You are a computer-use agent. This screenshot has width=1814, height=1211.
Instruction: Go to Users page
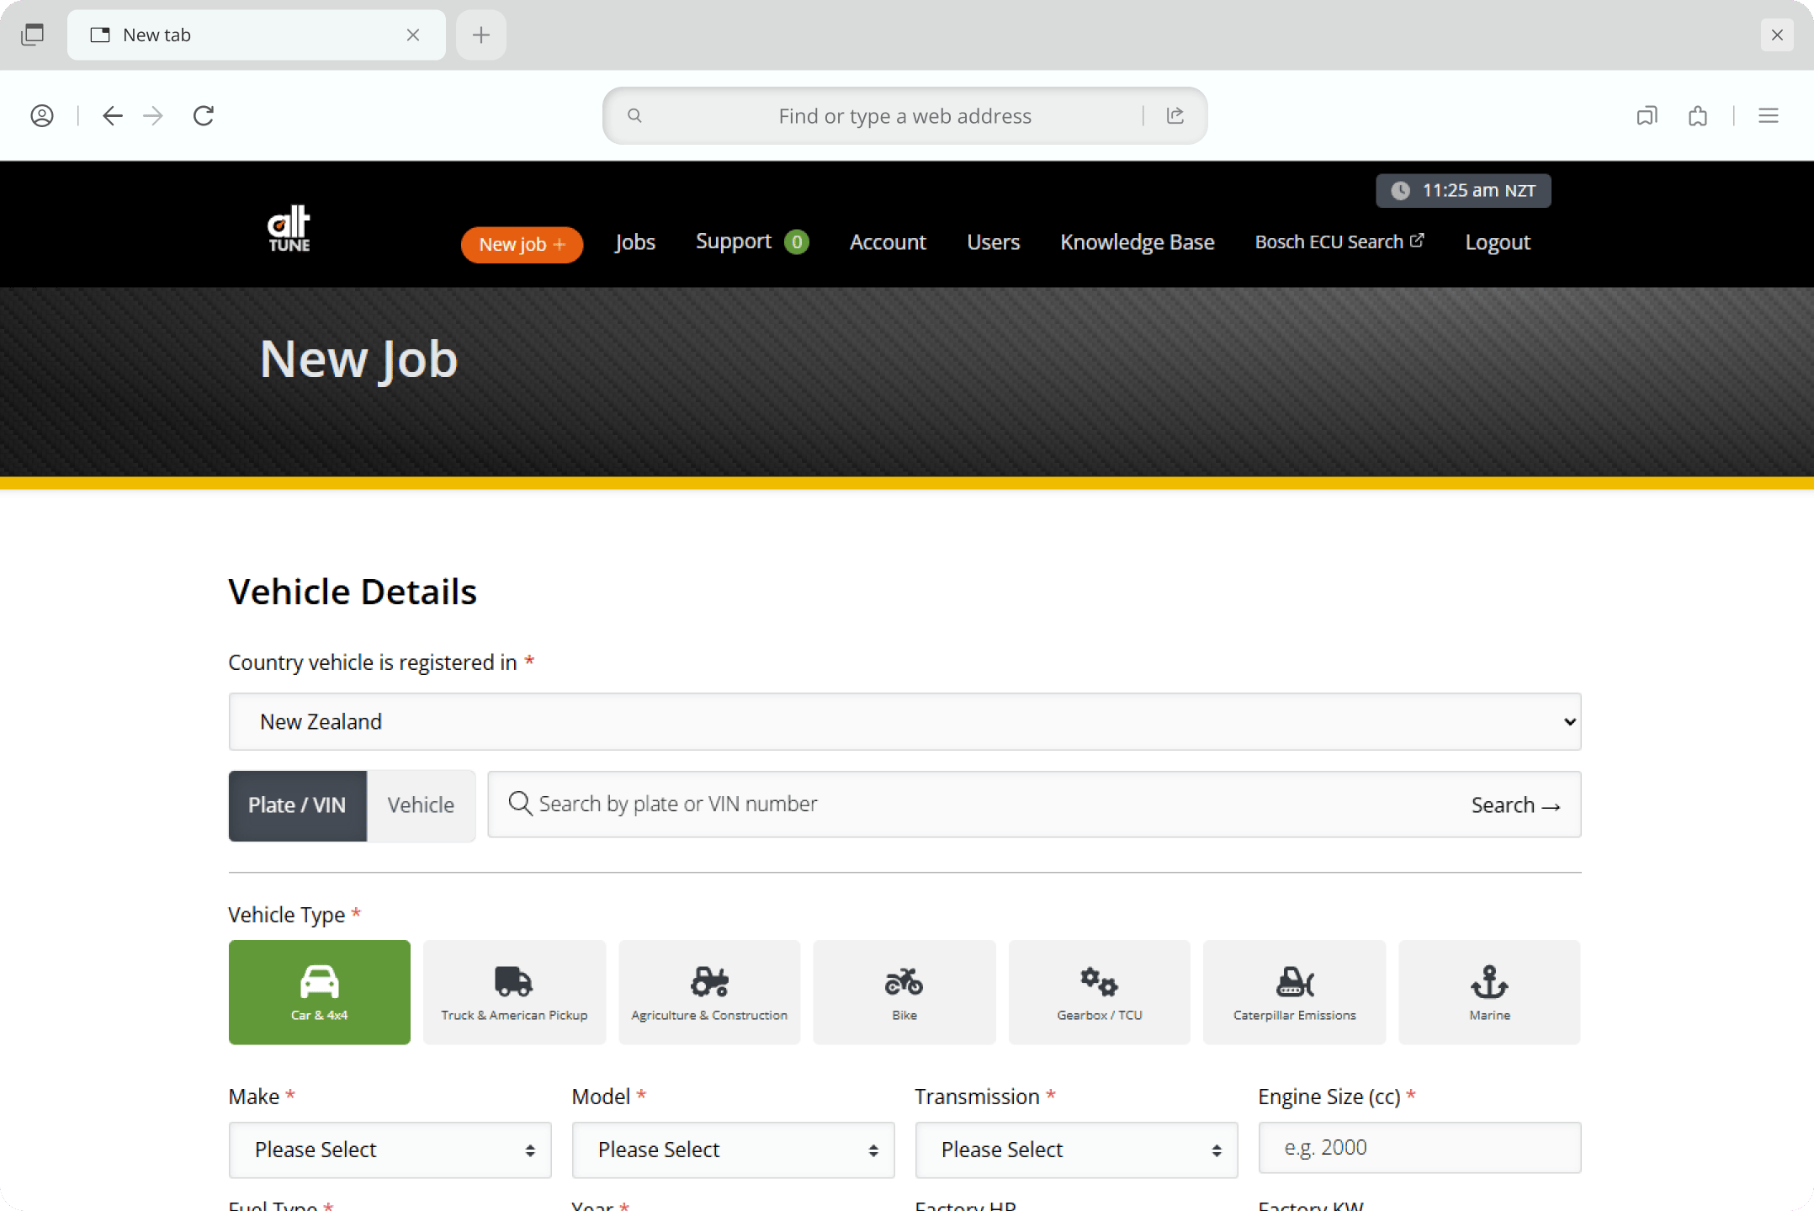[x=993, y=242]
